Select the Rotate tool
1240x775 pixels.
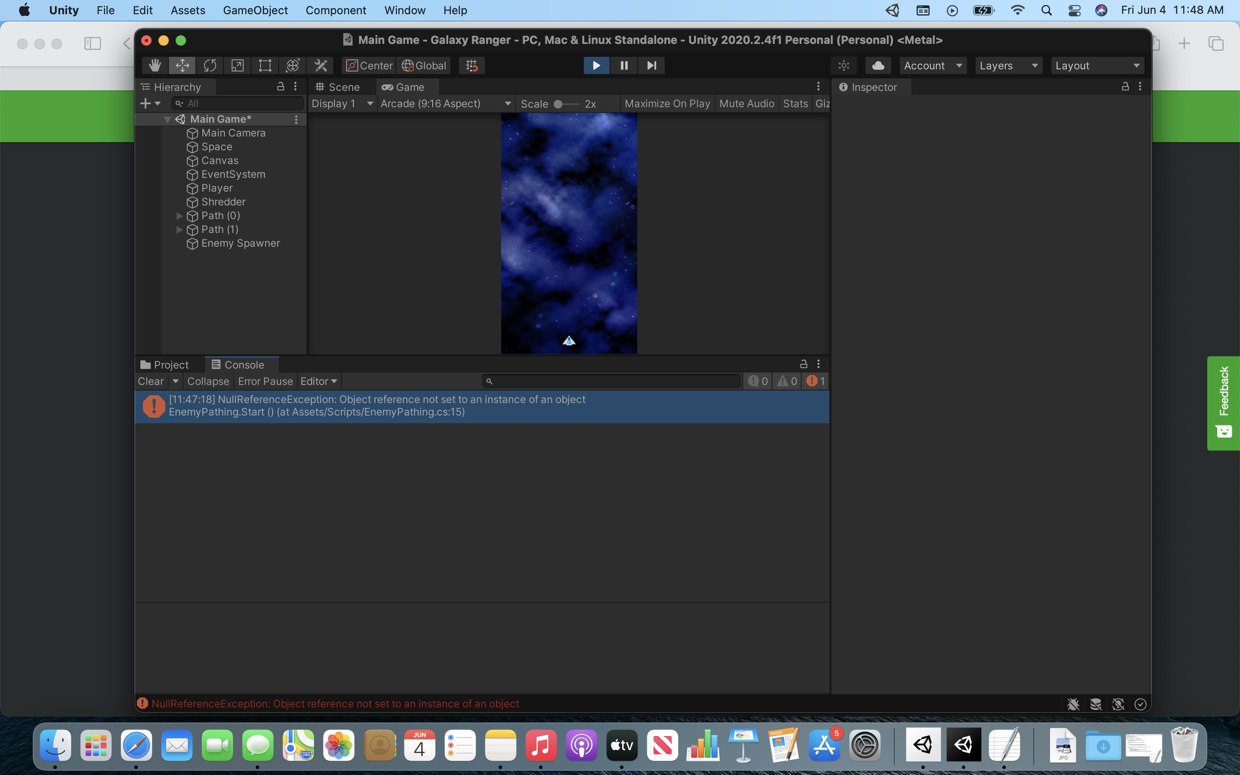[210, 65]
